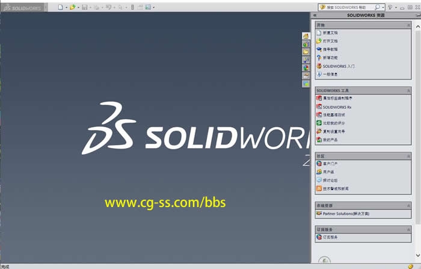The width and height of the screenshot is (421, 269).
Task: Collapse the SOLIDWORKS 工具 section
Action: (409, 90)
